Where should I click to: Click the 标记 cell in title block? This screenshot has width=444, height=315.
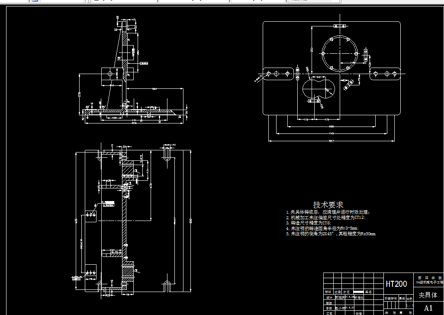point(328,292)
